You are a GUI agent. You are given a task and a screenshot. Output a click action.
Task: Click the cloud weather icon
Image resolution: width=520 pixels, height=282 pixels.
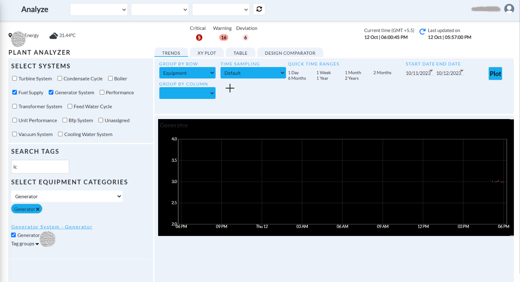(54, 36)
